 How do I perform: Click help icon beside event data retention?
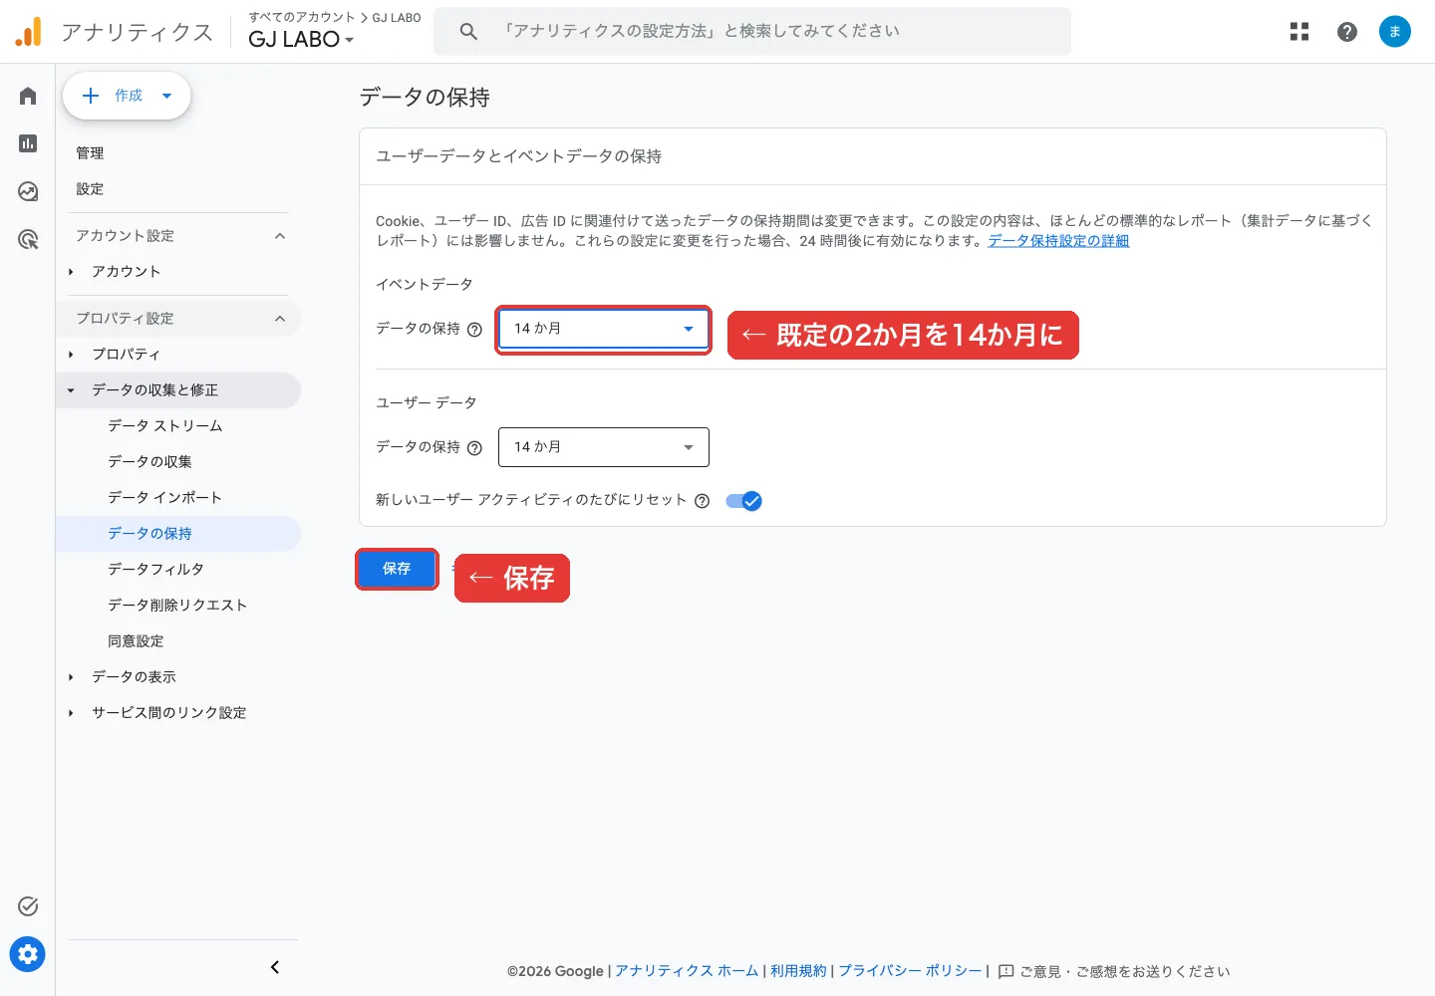474,330
